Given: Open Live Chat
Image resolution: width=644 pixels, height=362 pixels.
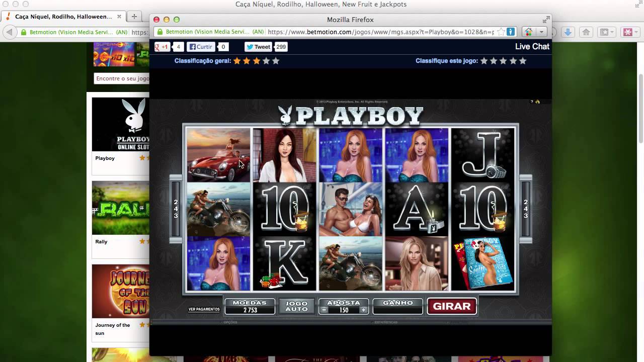Looking at the screenshot, I should (532, 46).
